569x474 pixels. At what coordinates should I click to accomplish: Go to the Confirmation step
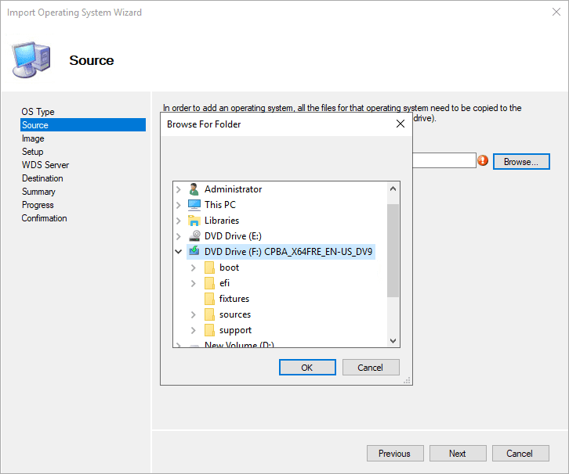[44, 218]
